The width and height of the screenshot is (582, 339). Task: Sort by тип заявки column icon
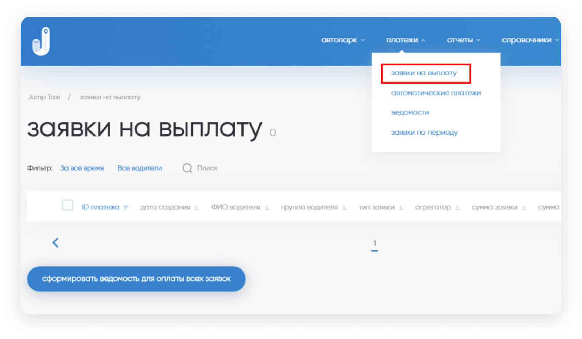pyautogui.click(x=401, y=208)
